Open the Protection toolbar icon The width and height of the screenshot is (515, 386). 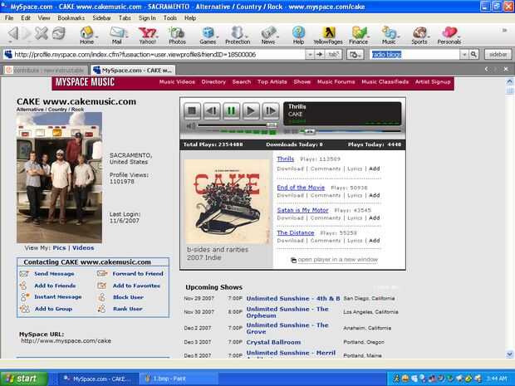click(238, 36)
